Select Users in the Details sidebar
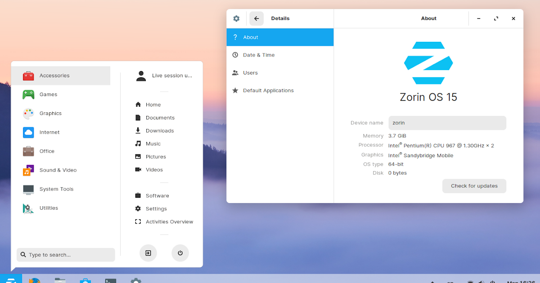 [280, 73]
